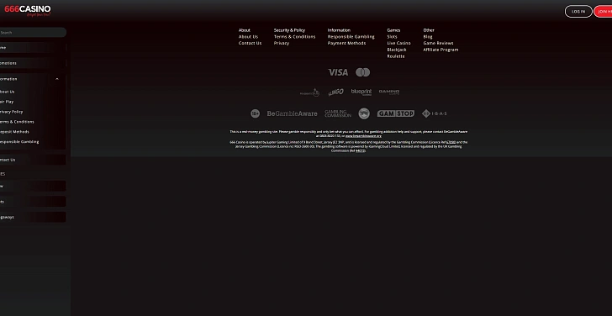Click the footer Security & Policy heading
Image resolution: width=612 pixels, height=316 pixels.
[x=289, y=30]
